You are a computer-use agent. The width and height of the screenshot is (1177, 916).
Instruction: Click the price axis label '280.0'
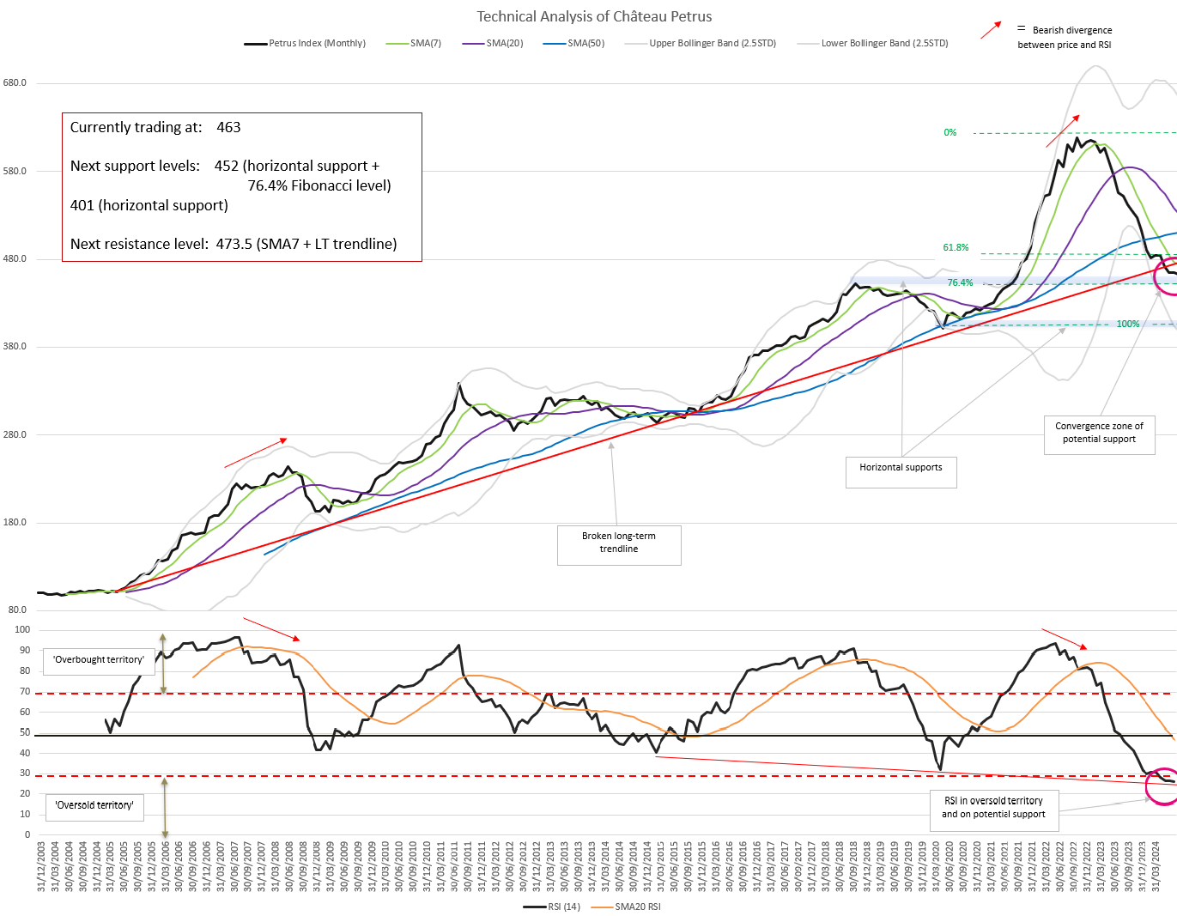(x=15, y=434)
